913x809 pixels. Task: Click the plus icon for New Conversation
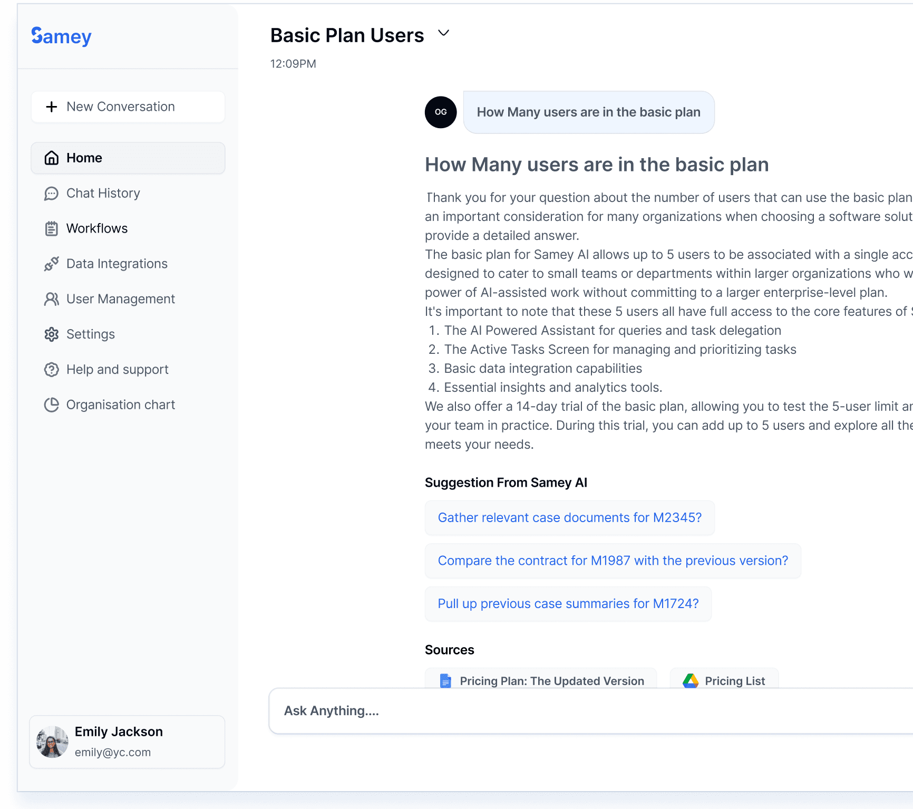(x=52, y=107)
